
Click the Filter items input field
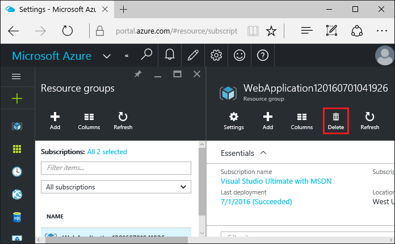click(116, 168)
